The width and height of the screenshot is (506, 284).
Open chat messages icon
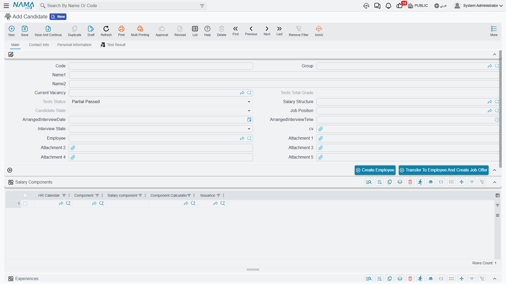tap(377, 6)
